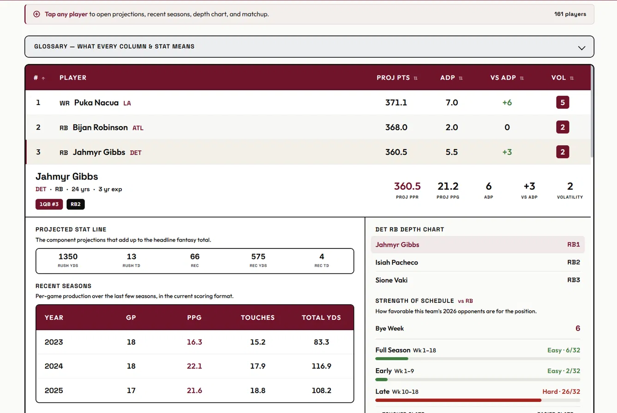Toggle rank sort arrow beside # header
The width and height of the screenshot is (617, 413).
(43, 78)
